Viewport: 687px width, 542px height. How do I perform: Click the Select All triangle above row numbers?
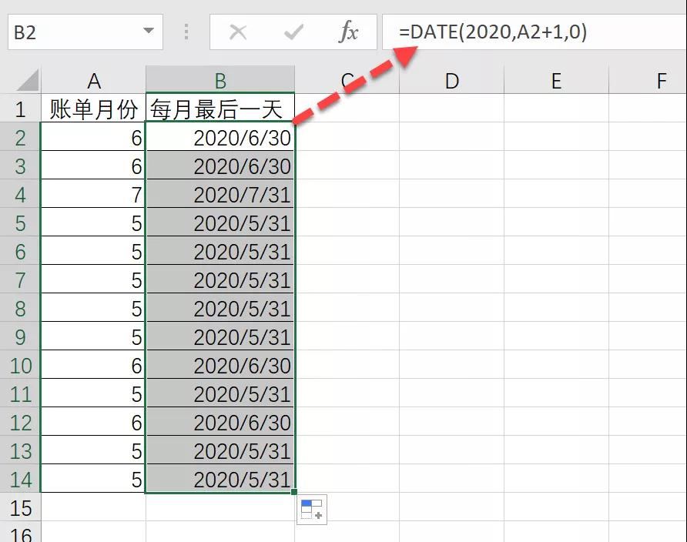25,80
